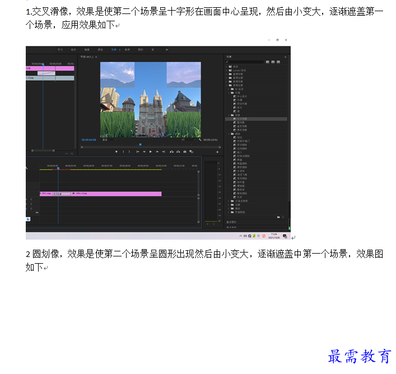The height and width of the screenshot is (374, 396).
Task: Switch to the 图形 workspace tab
Action: point(141,50)
